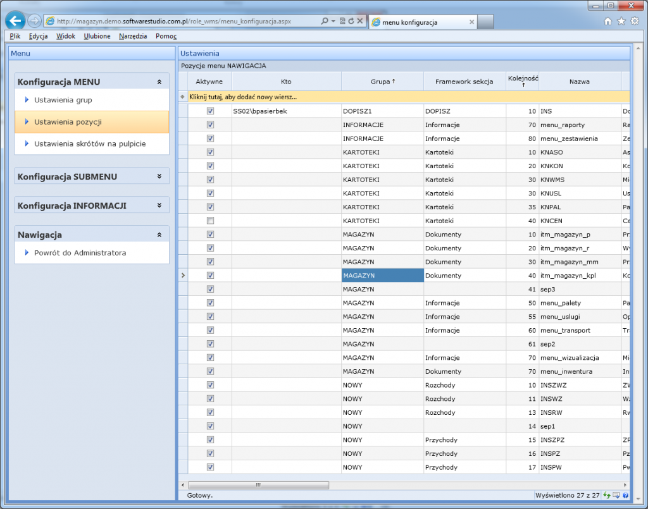Viewport: 648px width, 509px height.
Task: Uncheck the Aktywne checkbox for INS row
Action: pos(210,111)
